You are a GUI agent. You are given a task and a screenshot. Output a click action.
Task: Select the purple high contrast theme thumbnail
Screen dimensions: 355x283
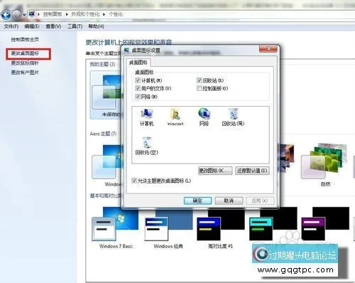point(325,223)
